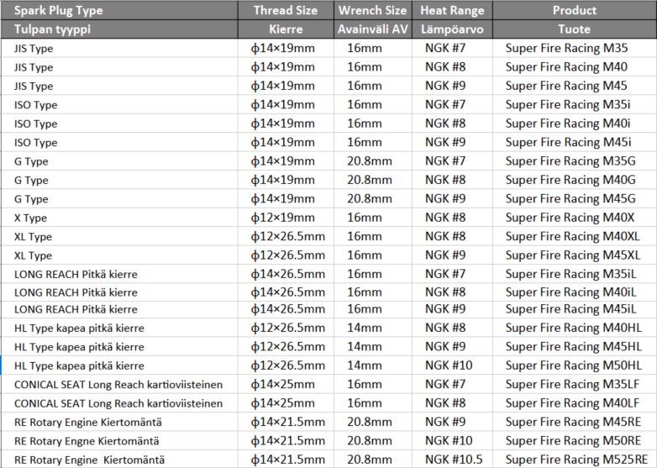Click cell Super Fire Racing M45
This screenshot has width=657, height=468.
click(x=575, y=86)
